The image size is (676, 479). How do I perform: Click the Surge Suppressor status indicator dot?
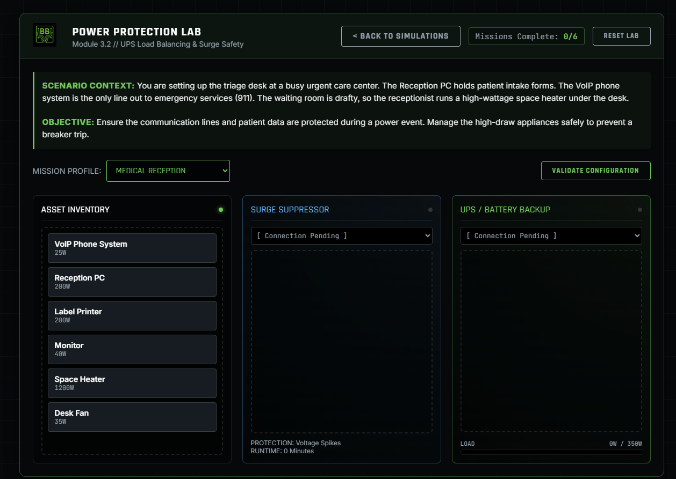[x=430, y=210]
